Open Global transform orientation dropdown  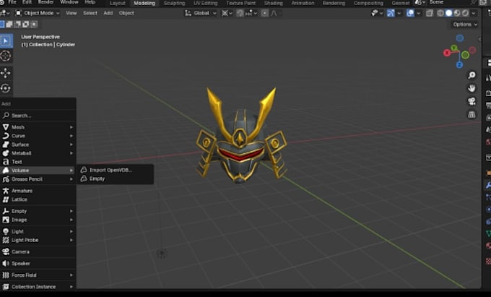[x=201, y=13]
